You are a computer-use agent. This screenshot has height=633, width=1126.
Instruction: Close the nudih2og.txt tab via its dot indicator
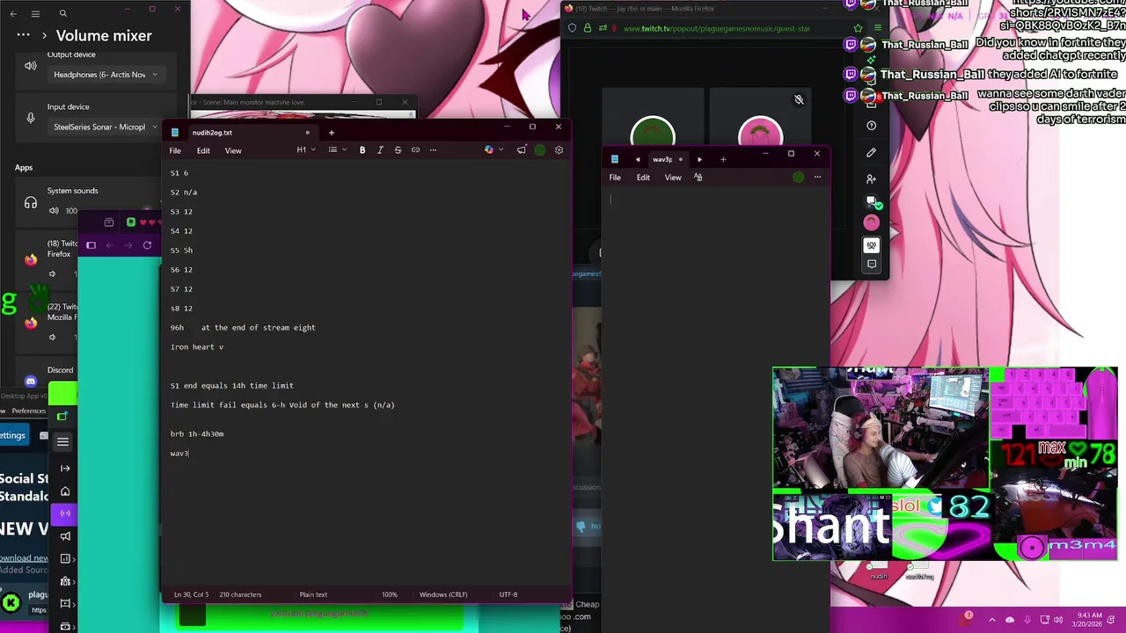tap(307, 133)
